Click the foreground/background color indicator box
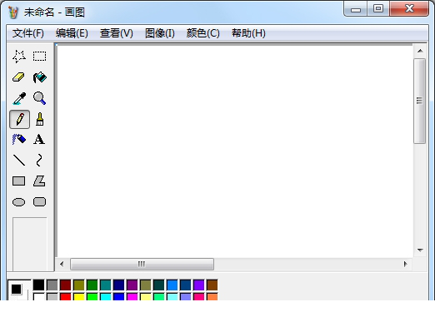 (x=19, y=290)
